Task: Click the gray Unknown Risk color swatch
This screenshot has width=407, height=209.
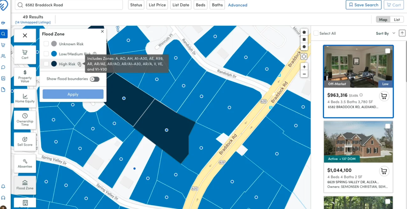Action: (54, 44)
